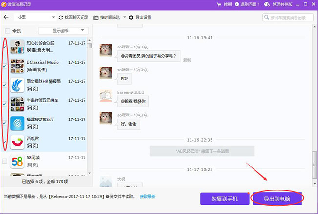Click the PDF message bubble

[125, 79]
